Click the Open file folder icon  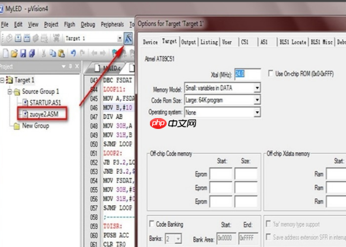coord(14,53)
